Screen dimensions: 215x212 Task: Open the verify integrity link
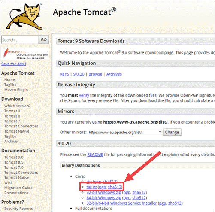coord(84,95)
